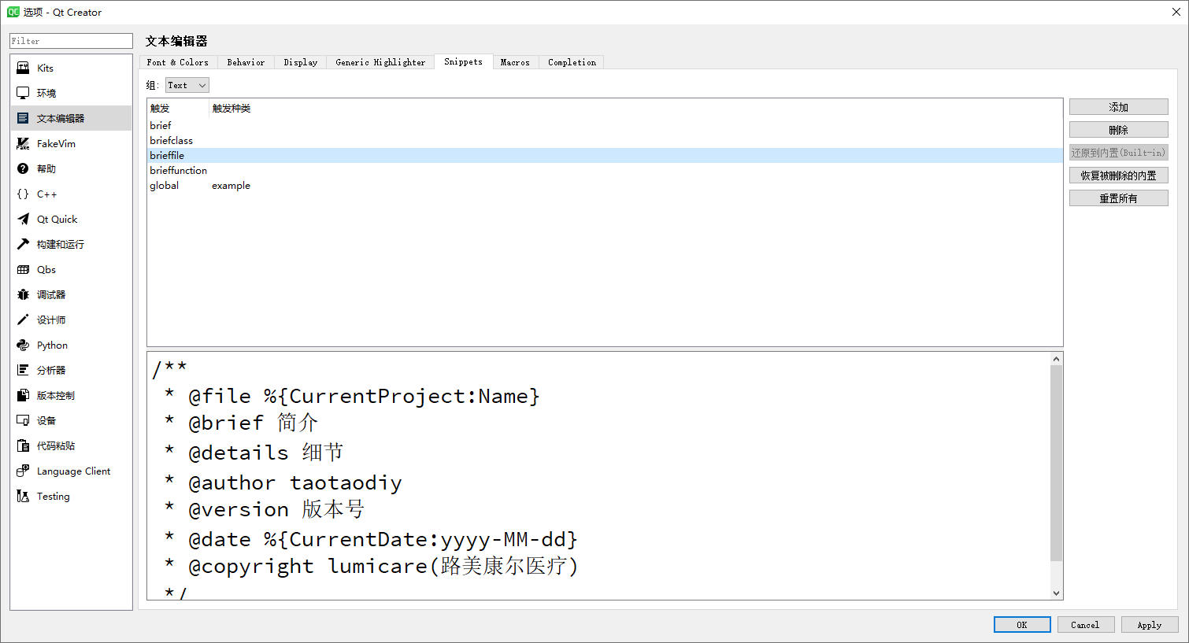Viewport: 1189px width, 643px height.
Task: Click the Qbs grid icon
Action: (x=23, y=269)
